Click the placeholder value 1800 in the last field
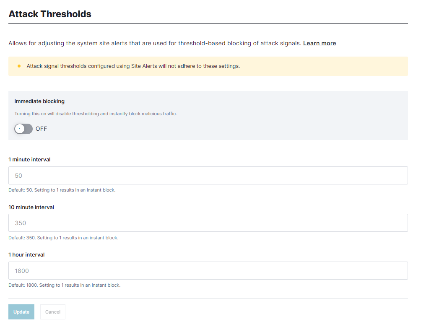This screenshot has width=421, height=332. click(22, 270)
